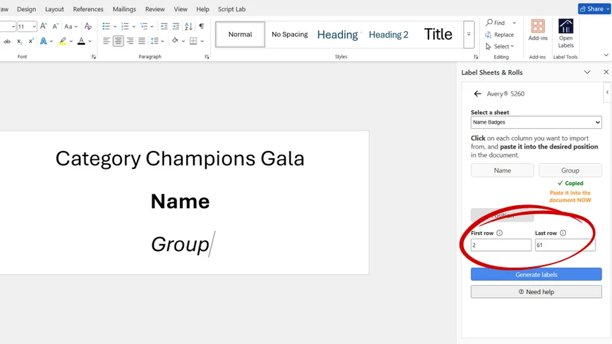This screenshot has height=344, width=612.
Task: Click the First row info icon
Action: pyautogui.click(x=499, y=233)
